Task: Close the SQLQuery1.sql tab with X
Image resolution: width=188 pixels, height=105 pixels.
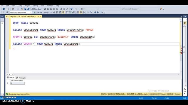Action: point(41,16)
